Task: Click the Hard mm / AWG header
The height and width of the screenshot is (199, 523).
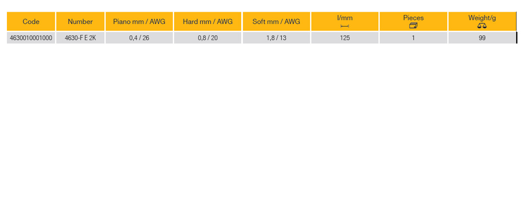Action: (208, 22)
